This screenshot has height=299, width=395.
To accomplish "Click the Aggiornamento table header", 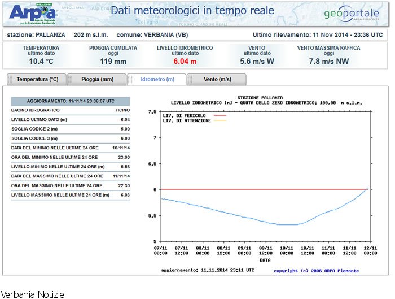I will click(71, 101).
